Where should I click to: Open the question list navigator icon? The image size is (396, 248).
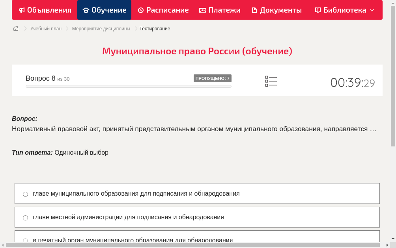[271, 81]
